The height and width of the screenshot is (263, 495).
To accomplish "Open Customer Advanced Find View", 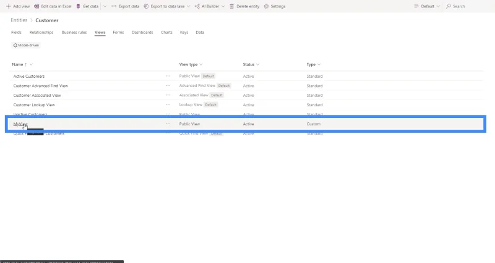I will pyautogui.click(x=41, y=86).
